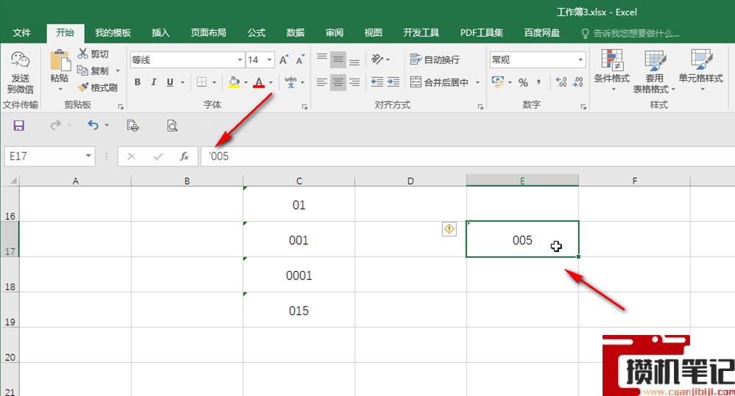
Task: Open the font name 等线 dropdown
Action: [x=240, y=60]
